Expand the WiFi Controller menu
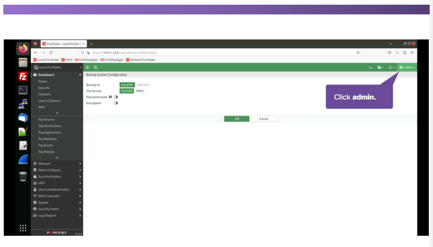 pos(57,196)
